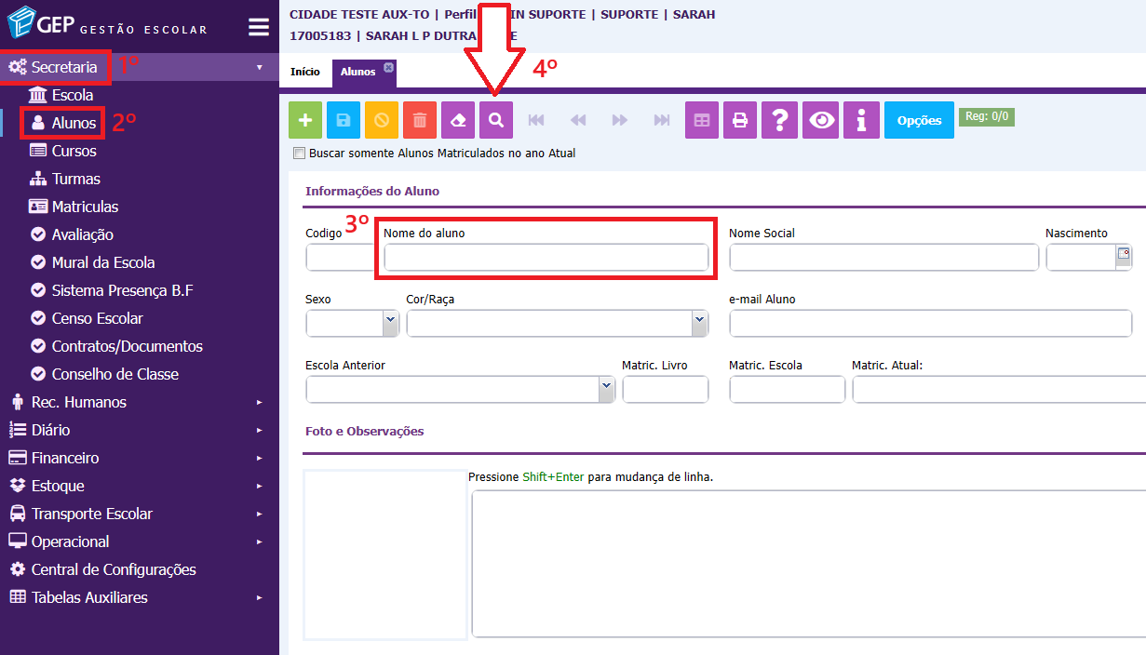The image size is (1146, 655).
Task: Open Turmas in the sidebar
Action: pos(75,179)
